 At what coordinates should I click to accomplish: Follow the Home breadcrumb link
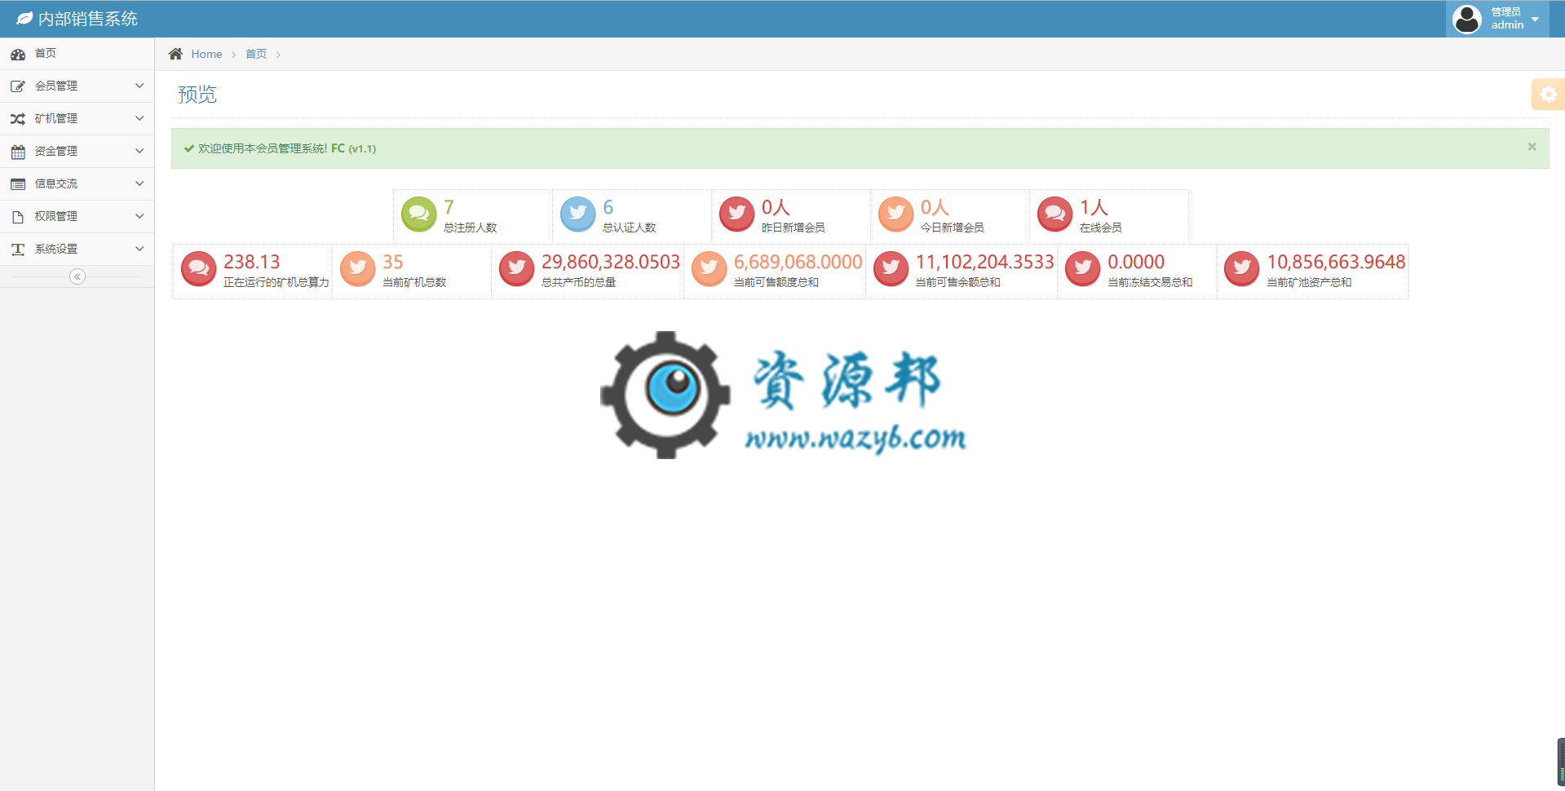click(206, 54)
